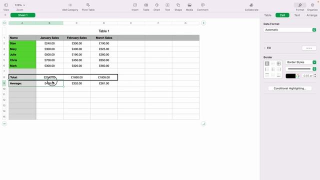Select the £1660.00 total cell
The image size is (320, 180).
(x=76, y=77)
